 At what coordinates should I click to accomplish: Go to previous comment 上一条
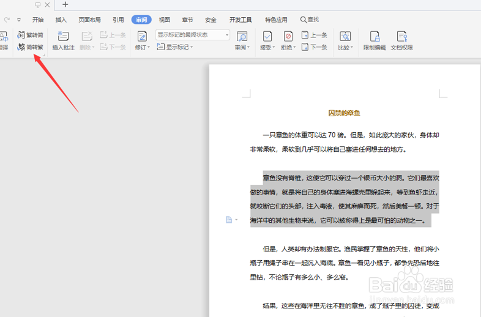point(113,35)
